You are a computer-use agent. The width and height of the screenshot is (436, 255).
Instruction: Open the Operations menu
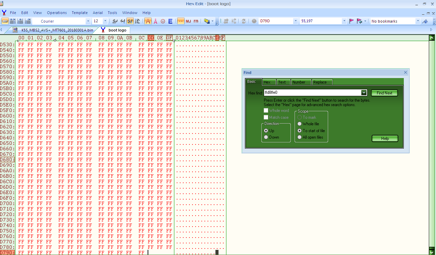pyautogui.click(x=57, y=13)
